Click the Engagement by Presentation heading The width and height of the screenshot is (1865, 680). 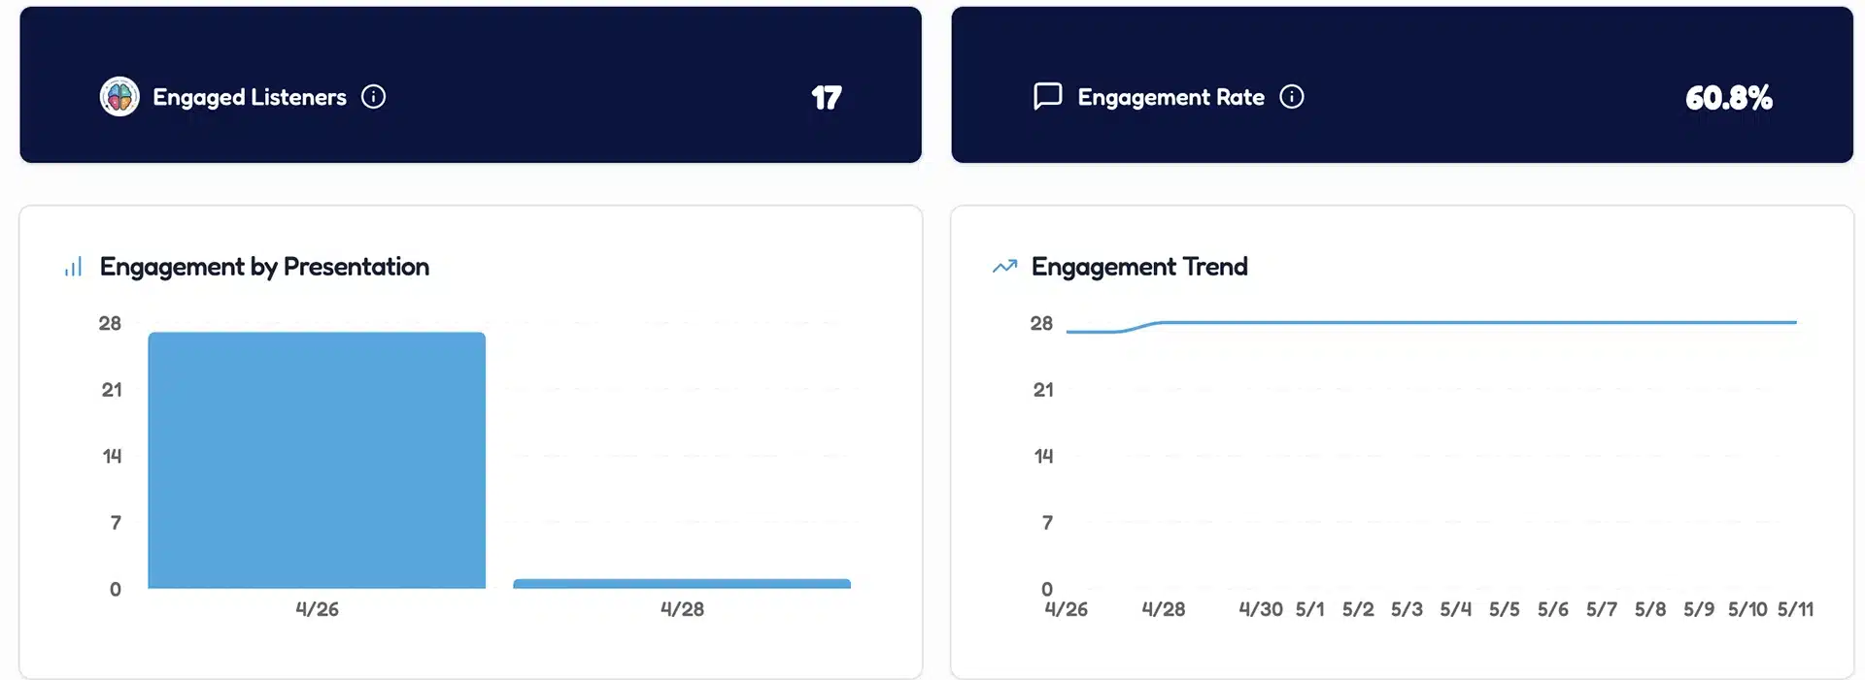point(264,267)
